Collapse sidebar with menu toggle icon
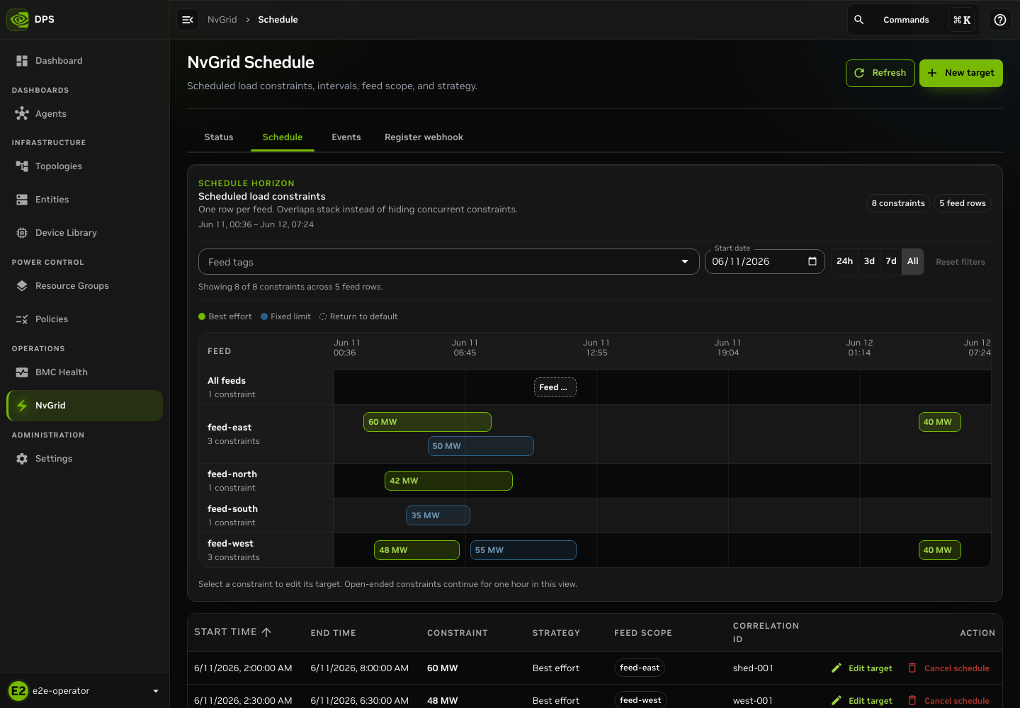The height and width of the screenshot is (708, 1020). [188, 20]
